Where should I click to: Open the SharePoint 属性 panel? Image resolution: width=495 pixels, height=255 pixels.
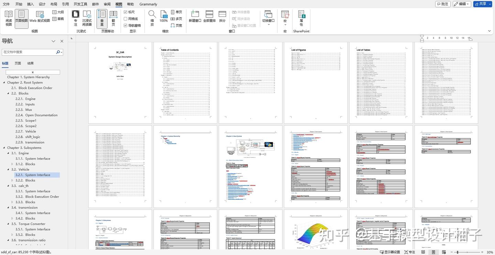(x=301, y=17)
